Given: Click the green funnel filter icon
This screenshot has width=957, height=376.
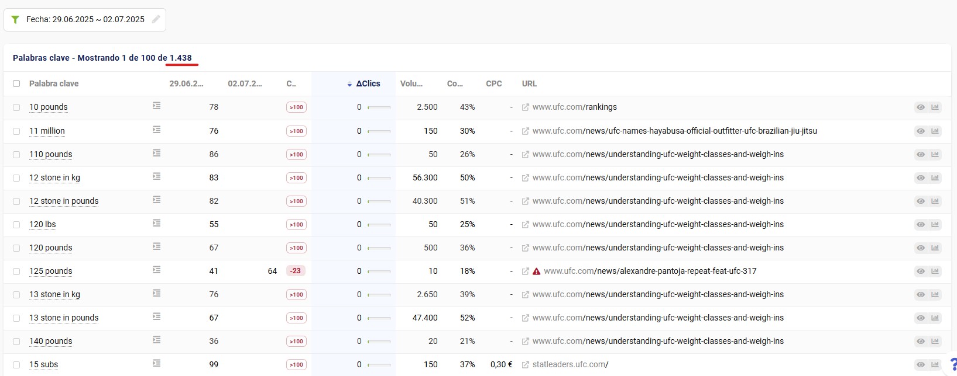Looking at the screenshot, I should coord(15,20).
